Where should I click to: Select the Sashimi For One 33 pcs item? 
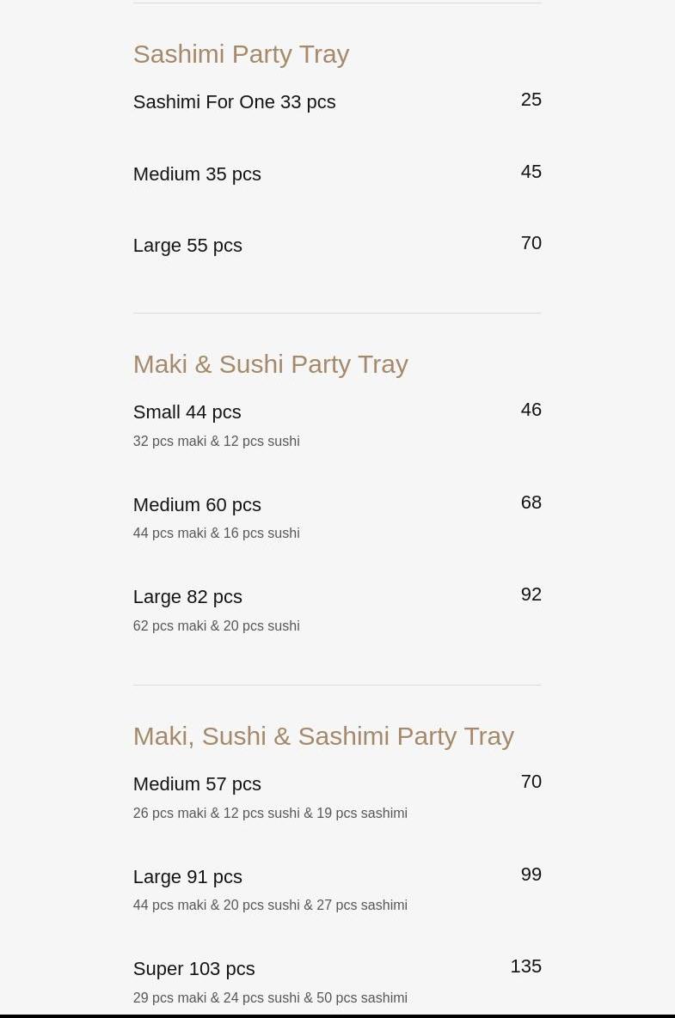(x=234, y=102)
